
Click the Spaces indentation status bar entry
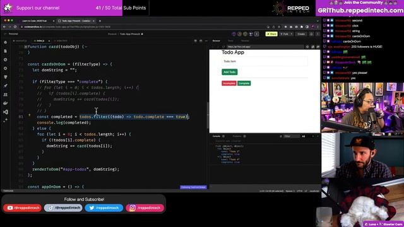[290, 191]
